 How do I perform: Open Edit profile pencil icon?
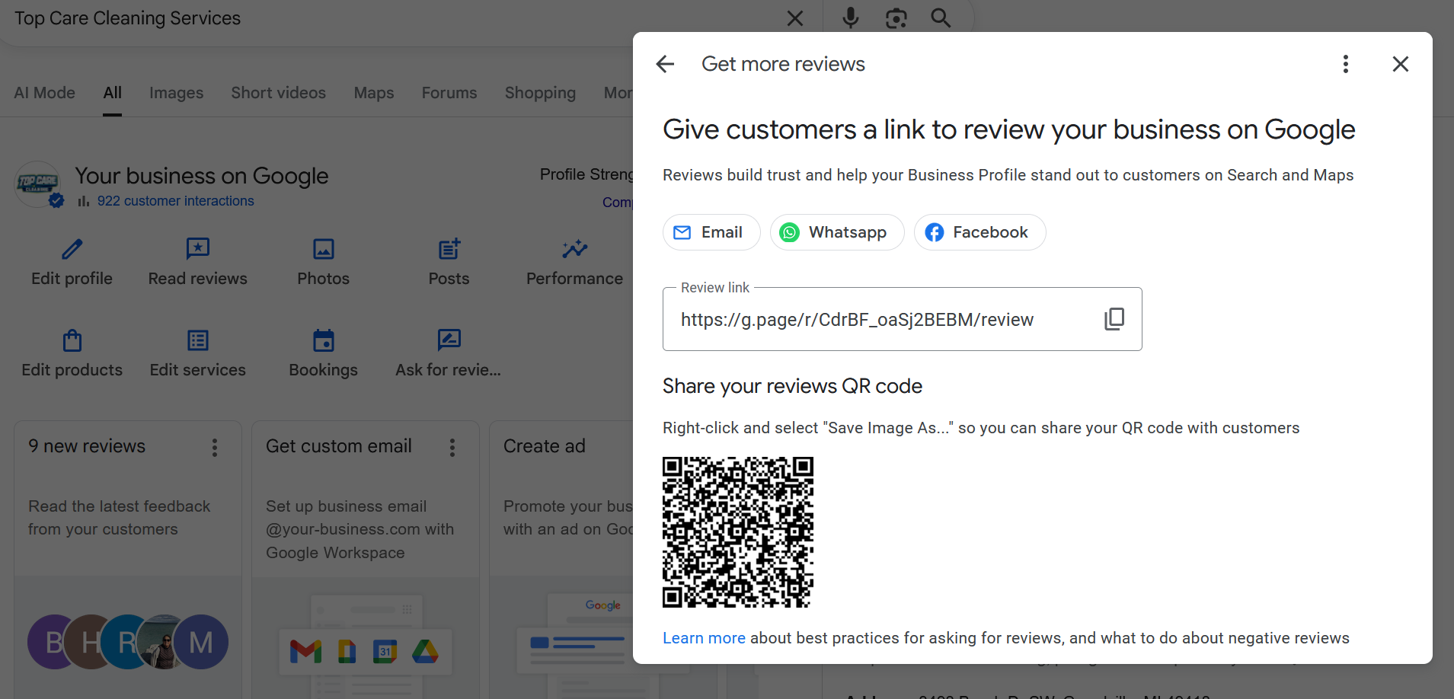click(72, 249)
